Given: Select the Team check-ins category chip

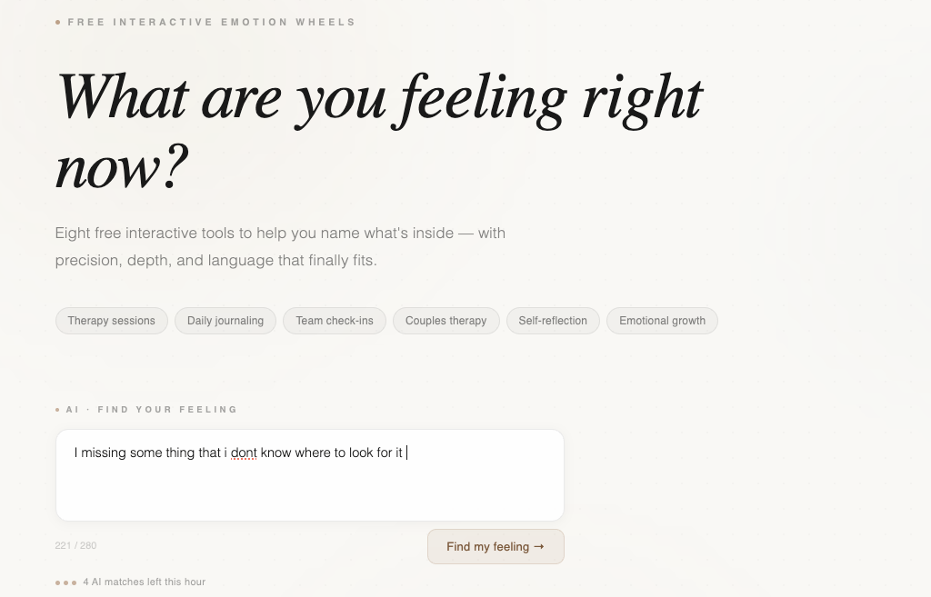Looking at the screenshot, I should tap(335, 321).
